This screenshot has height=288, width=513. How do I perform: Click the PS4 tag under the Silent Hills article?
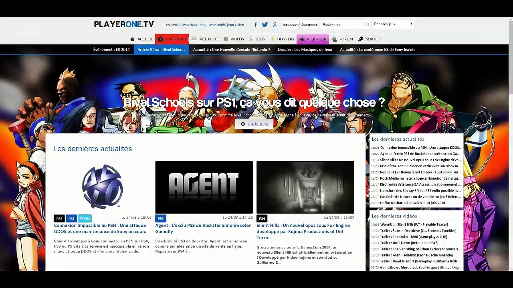262,218
